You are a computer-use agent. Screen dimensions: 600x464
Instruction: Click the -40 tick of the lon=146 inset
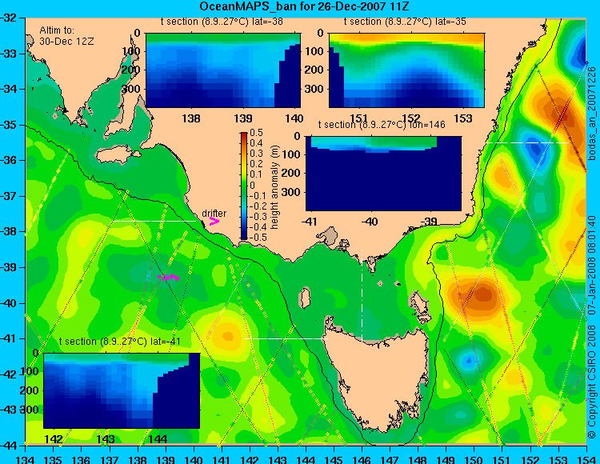370,222
